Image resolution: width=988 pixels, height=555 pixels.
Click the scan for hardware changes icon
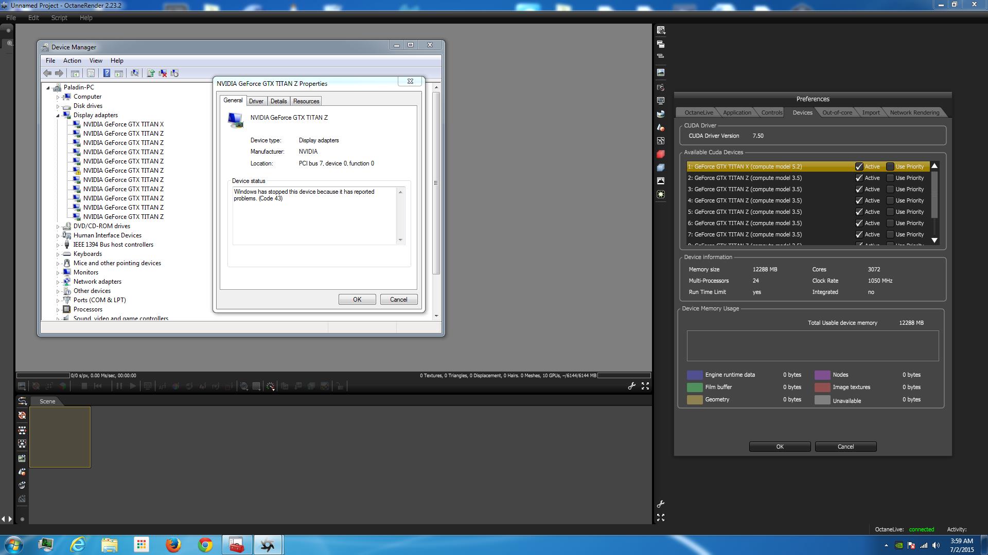[x=135, y=73]
